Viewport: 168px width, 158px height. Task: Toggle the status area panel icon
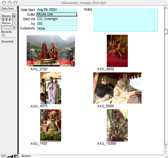(x=16, y=156)
